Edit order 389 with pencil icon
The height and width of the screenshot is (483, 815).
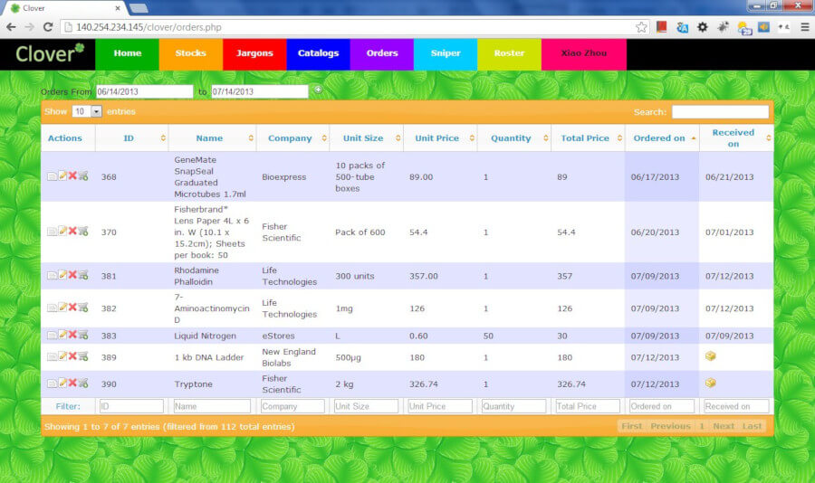click(x=62, y=355)
